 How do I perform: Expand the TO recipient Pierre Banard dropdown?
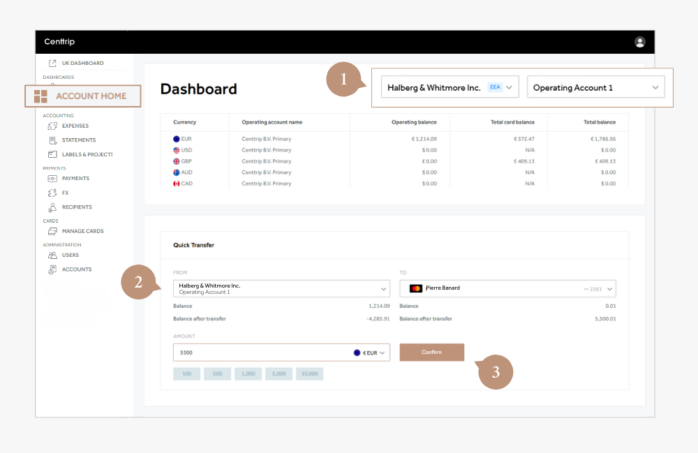508,289
